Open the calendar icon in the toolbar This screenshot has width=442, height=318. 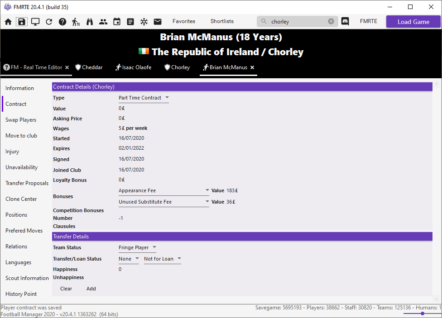click(117, 22)
